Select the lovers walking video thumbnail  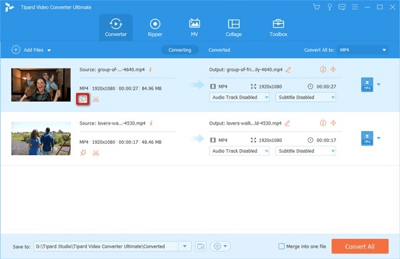(41, 138)
